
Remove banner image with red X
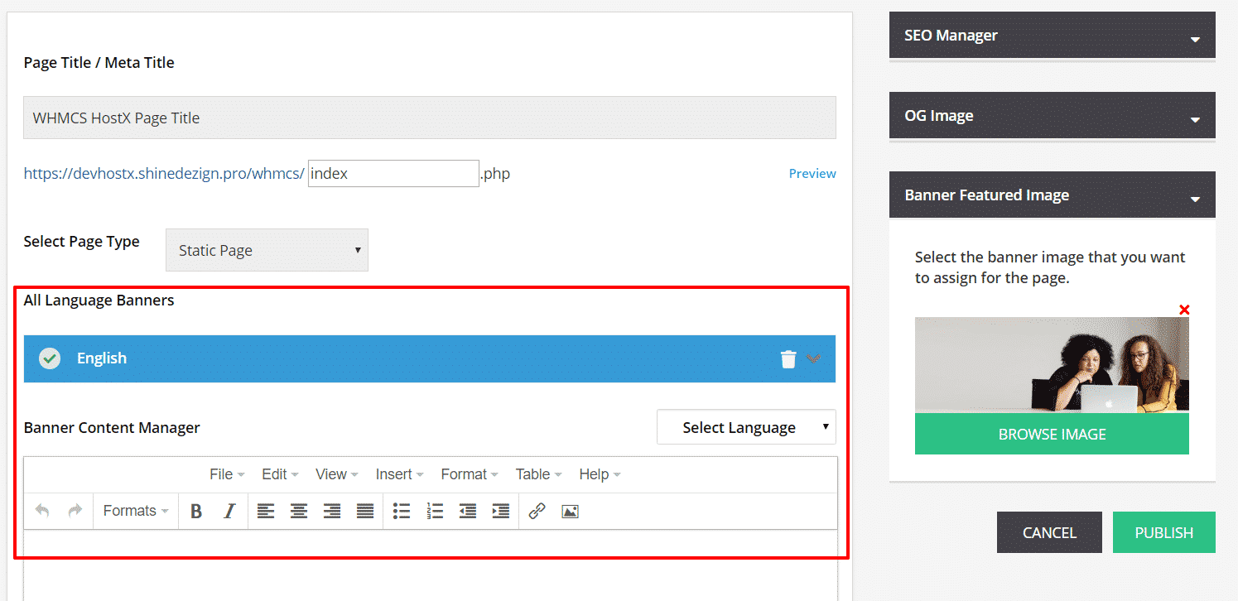tap(1184, 310)
